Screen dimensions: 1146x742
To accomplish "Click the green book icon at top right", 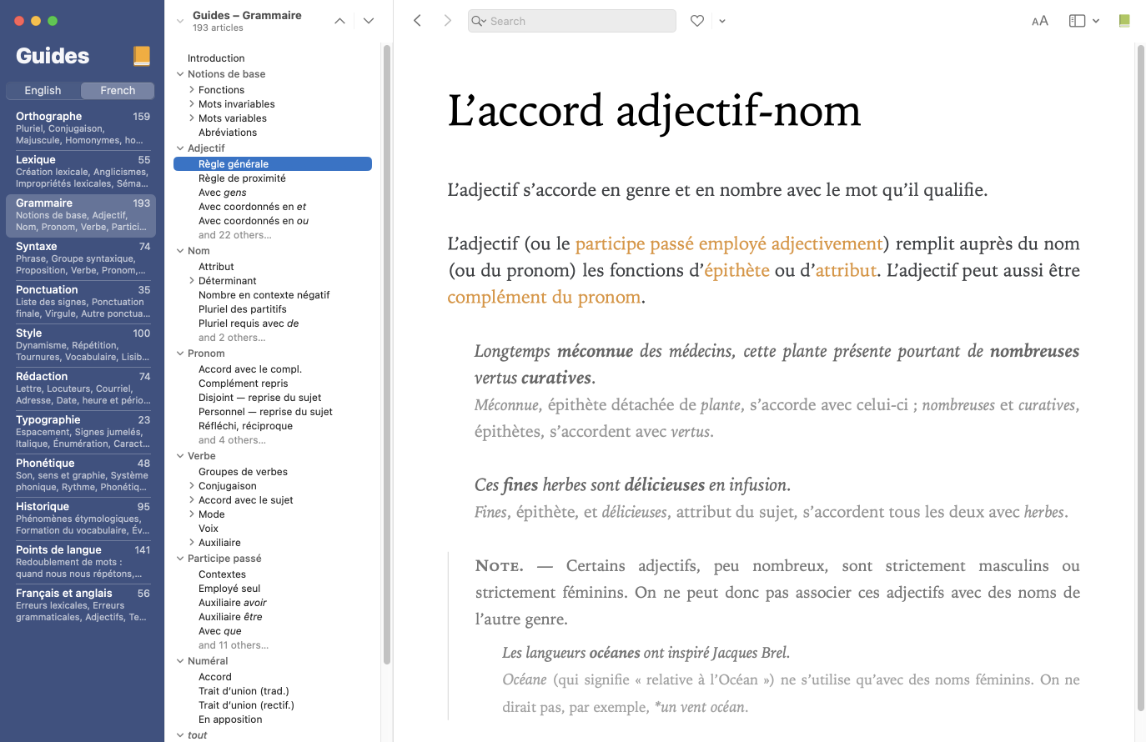I will 1124,21.
